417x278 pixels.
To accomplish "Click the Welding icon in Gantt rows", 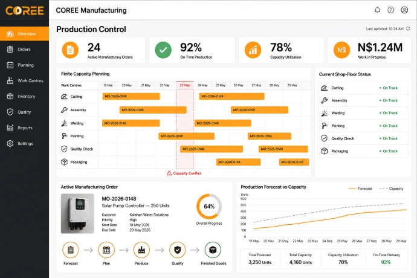I will click(x=64, y=123).
